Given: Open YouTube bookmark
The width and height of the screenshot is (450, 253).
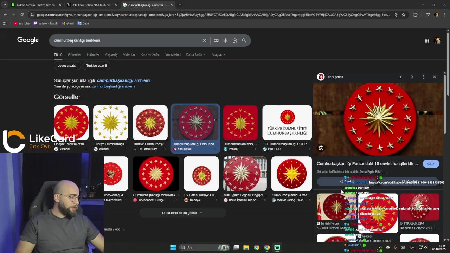Looking at the screenshot, I should pos(21,23).
